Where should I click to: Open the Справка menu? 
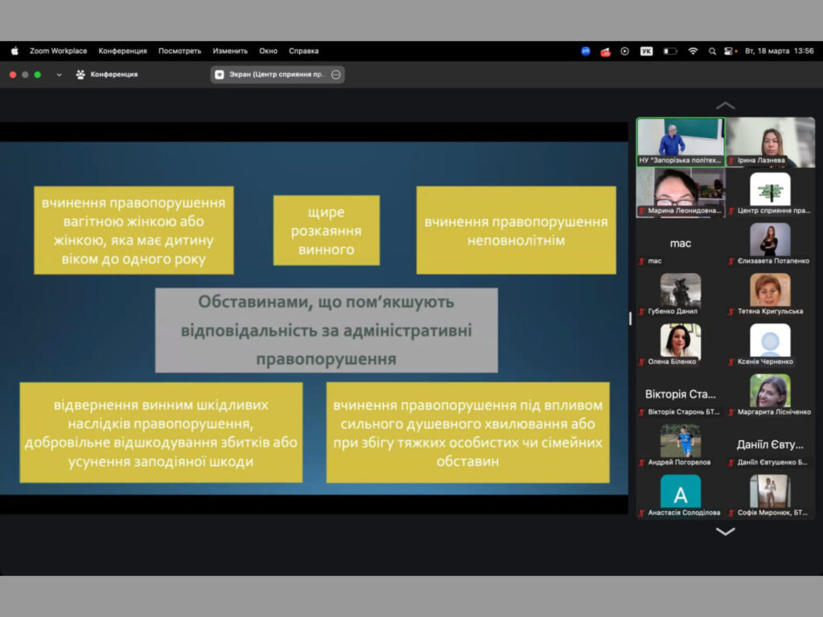[304, 51]
